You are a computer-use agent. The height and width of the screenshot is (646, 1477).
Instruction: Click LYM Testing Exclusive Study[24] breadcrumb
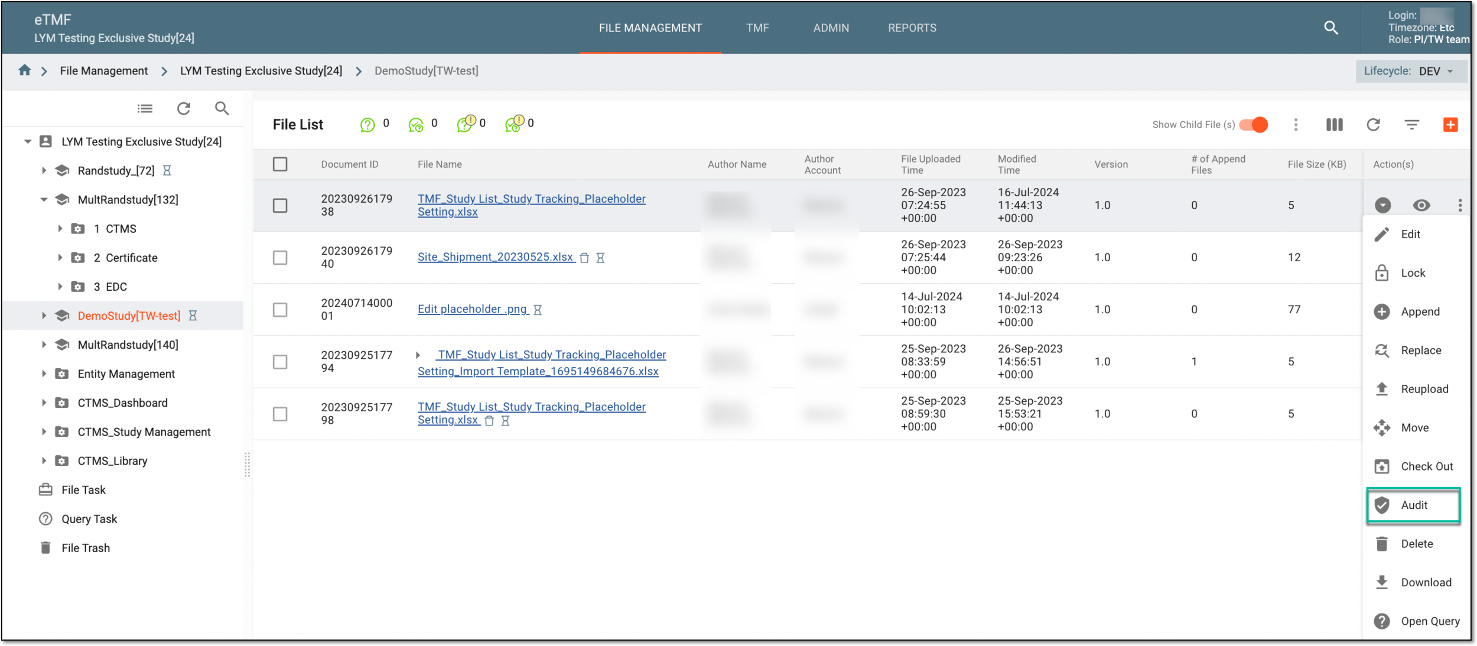point(261,71)
